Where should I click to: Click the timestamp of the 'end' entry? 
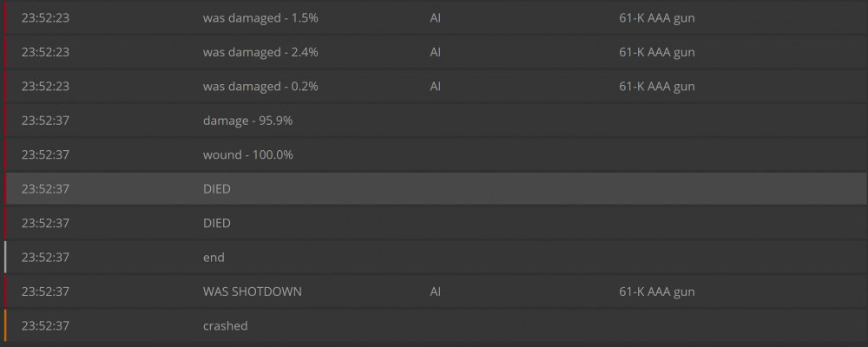pos(45,257)
